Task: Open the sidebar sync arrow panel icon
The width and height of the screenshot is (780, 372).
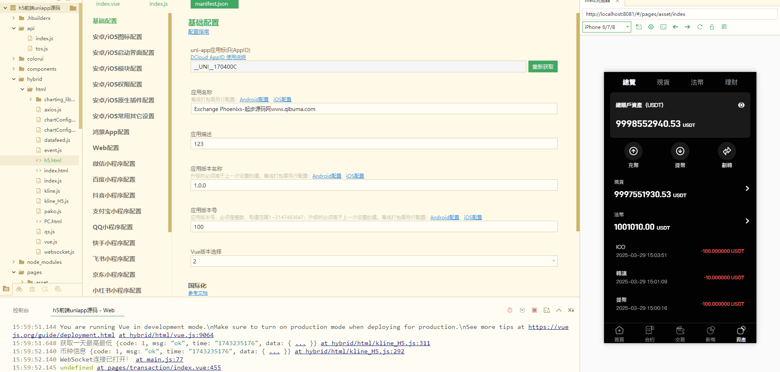Action: pyautogui.click(x=45, y=289)
